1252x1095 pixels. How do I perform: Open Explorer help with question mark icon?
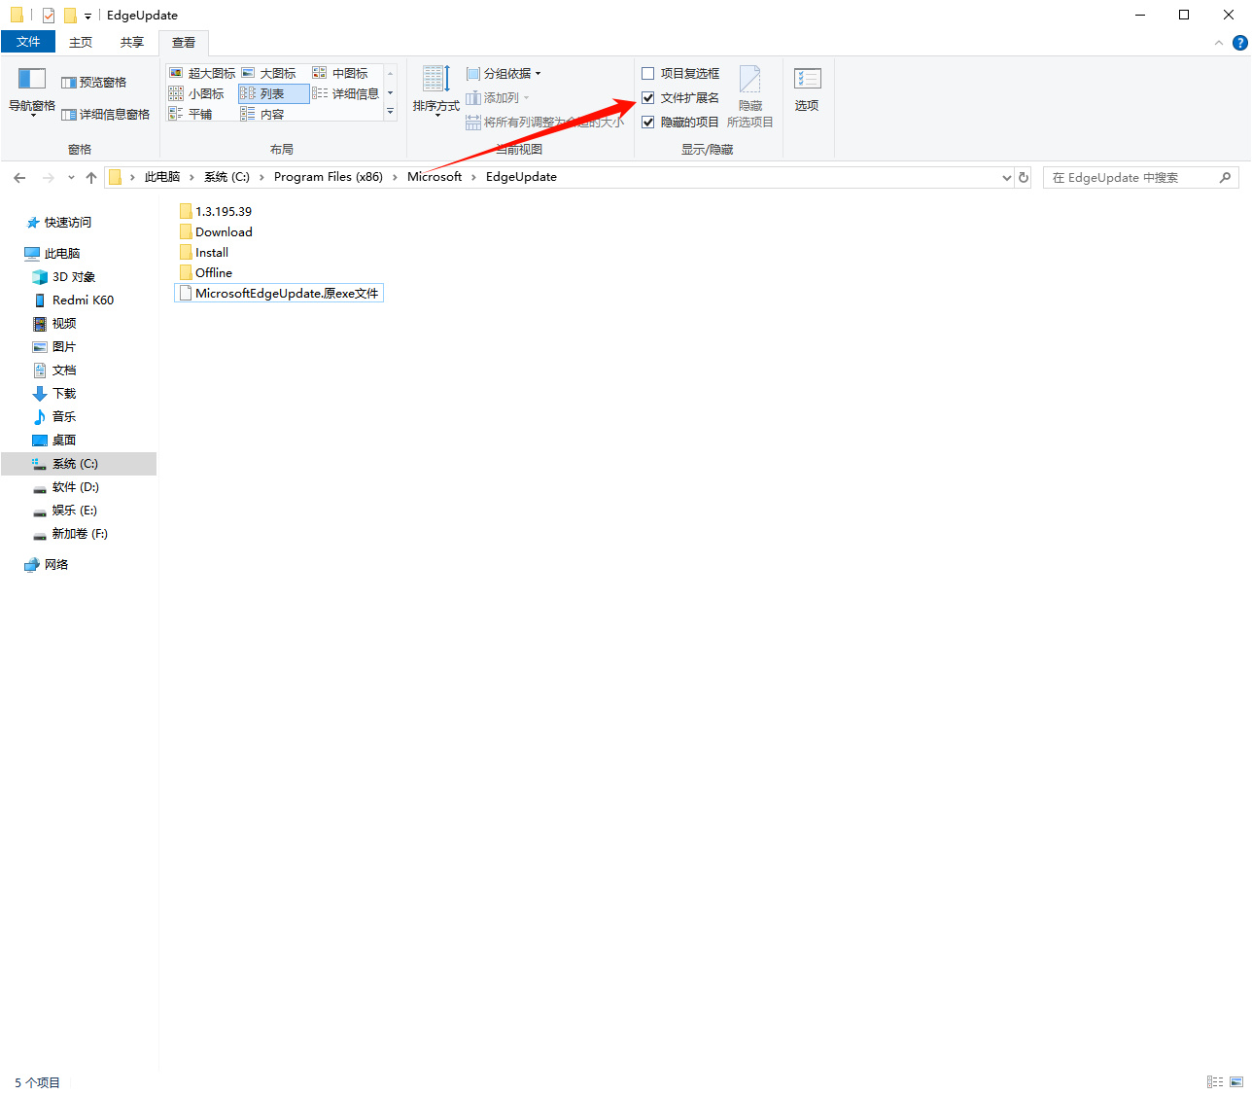coord(1240,43)
